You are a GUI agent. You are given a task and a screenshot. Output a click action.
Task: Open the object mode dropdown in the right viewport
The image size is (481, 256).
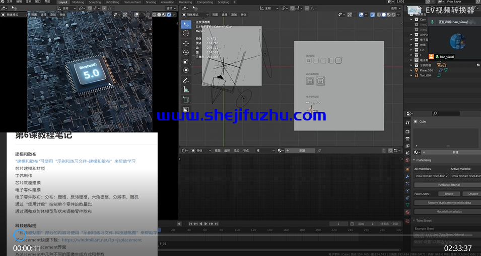coord(195,15)
